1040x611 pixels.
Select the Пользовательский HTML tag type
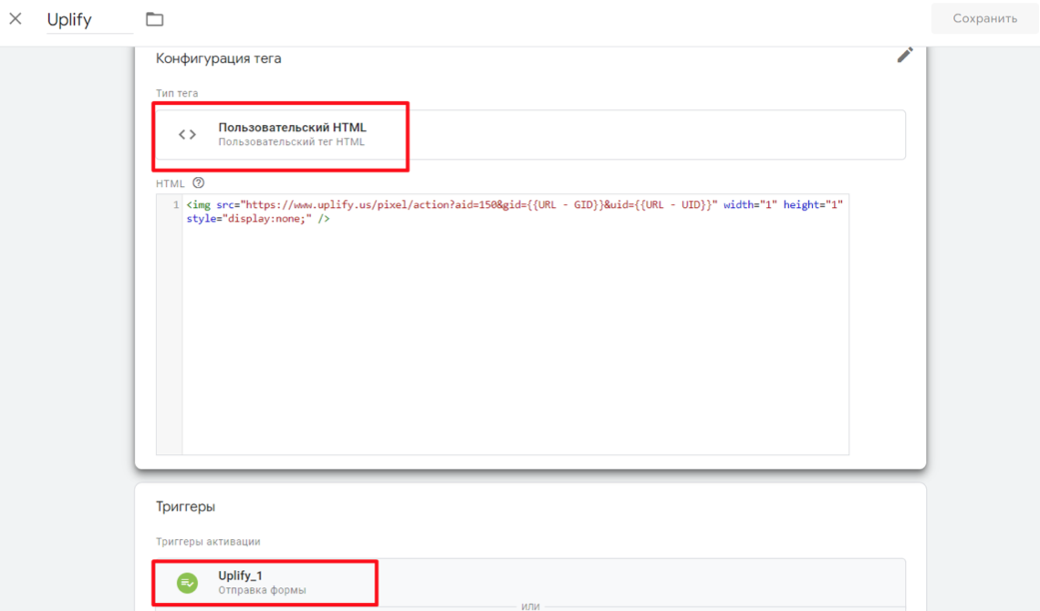coord(531,135)
